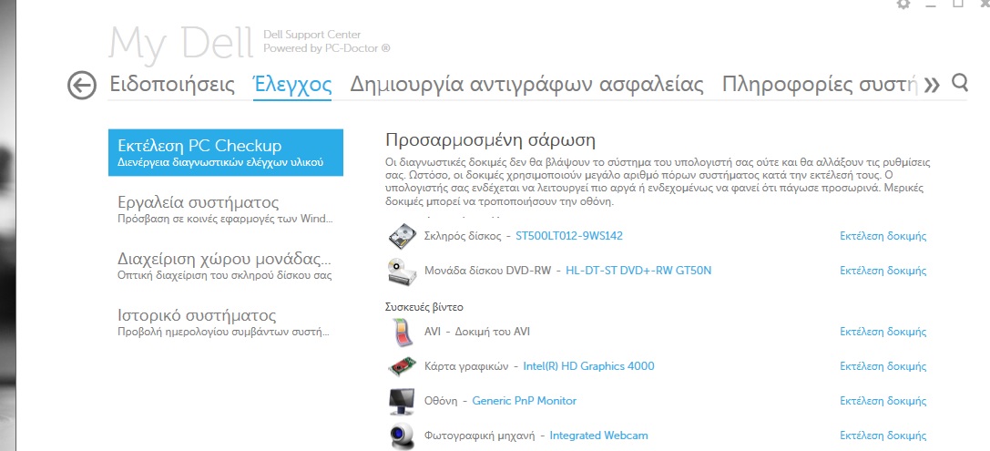Click the graphics card icon
This screenshot has width=990, height=451.
[403, 366]
